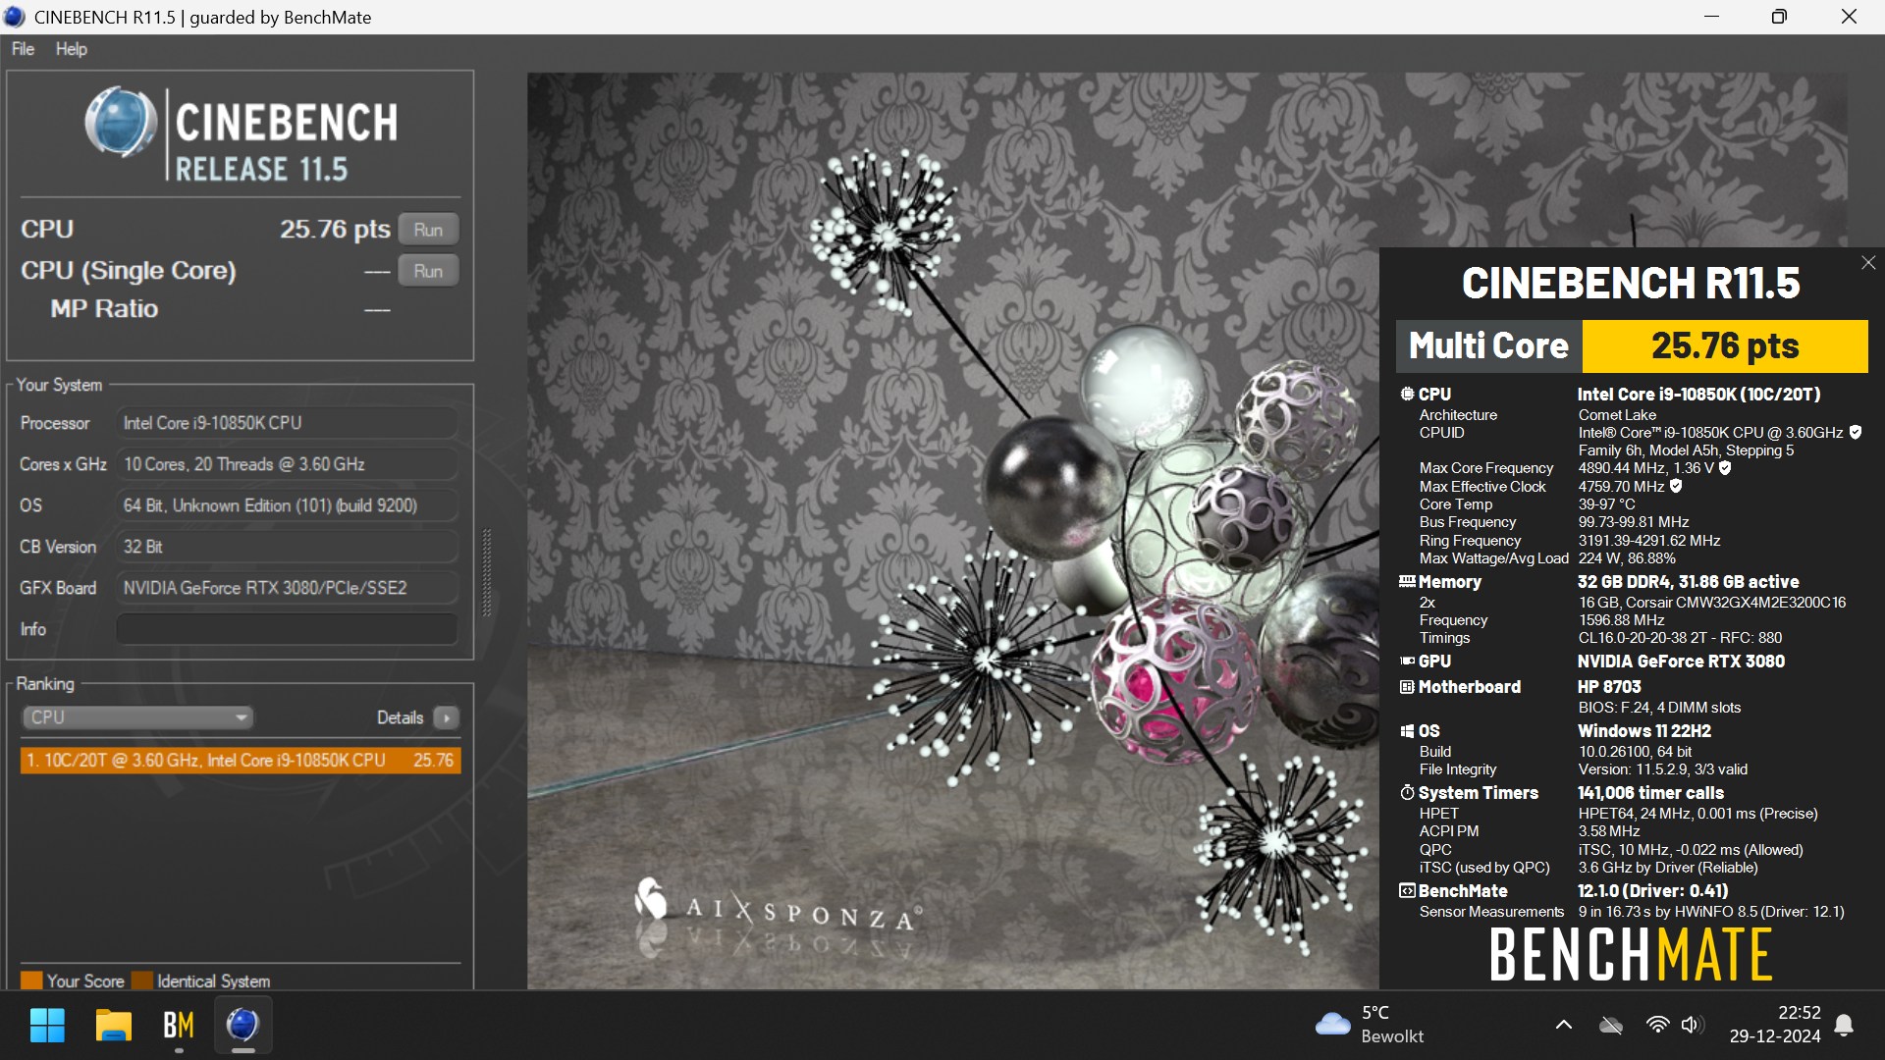
Task: Click the Cores x GHz field
Action: click(287, 464)
